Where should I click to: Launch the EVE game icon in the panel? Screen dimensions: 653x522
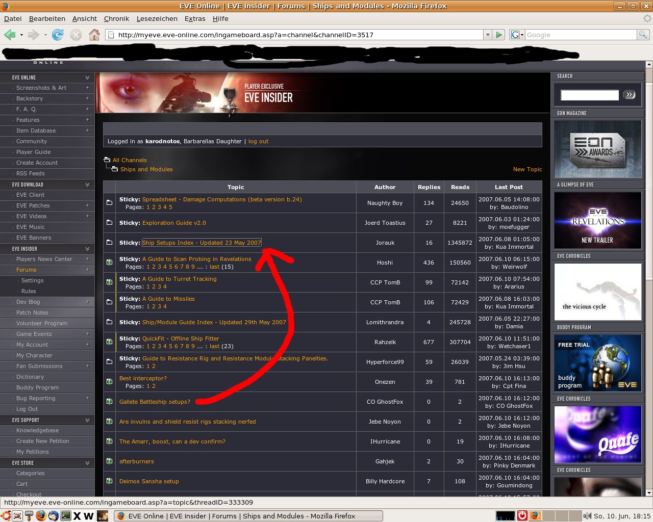[x=103, y=516]
